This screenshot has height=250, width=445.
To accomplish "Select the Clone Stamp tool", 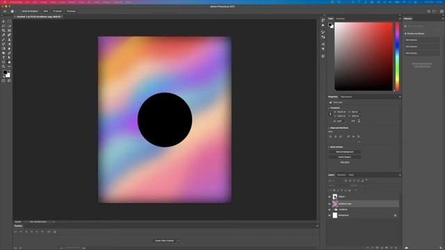I will tap(9, 40).
